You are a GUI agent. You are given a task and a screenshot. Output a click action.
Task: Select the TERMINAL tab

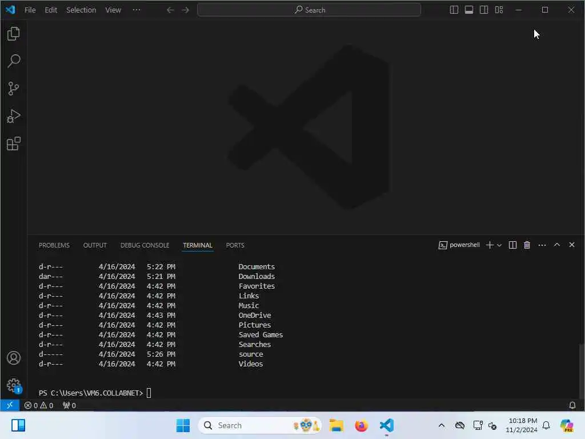pyautogui.click(x=197, y=245)
